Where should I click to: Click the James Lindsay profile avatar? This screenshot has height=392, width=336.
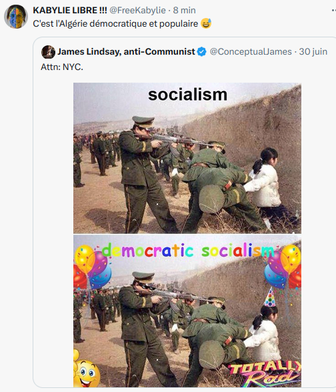[x=48, y=52]
